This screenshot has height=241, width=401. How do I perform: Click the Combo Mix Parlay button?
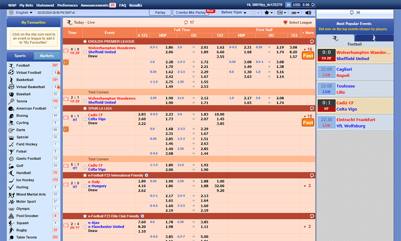[191, 12]
